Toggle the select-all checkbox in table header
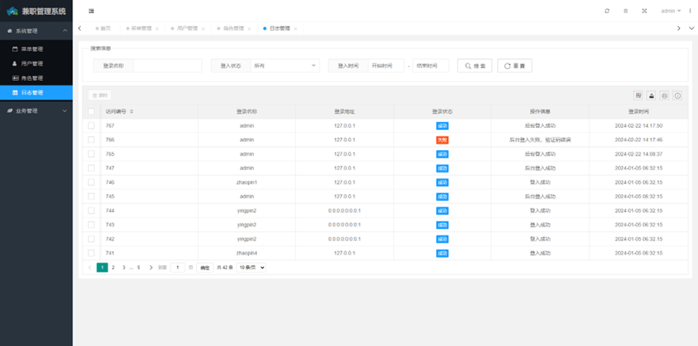Image resolution: width=698 pixels, height=346 pixels. (91, 111)
